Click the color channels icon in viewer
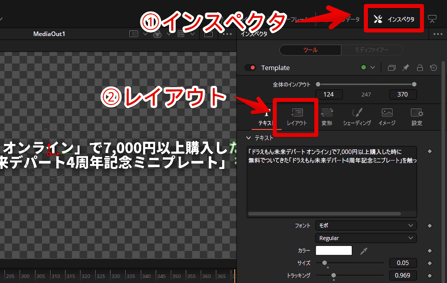 click(x=157, y=34)
